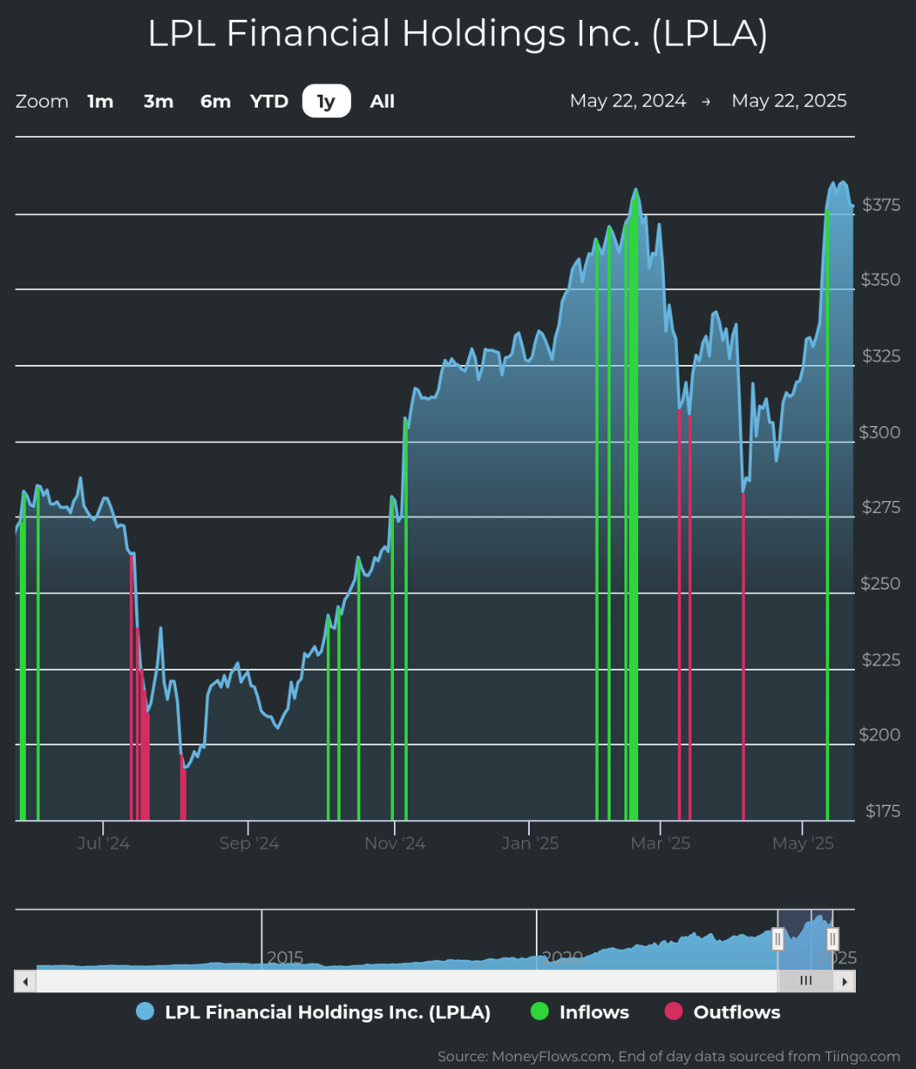Click the Sep '24 axis label

click(249, 843)
